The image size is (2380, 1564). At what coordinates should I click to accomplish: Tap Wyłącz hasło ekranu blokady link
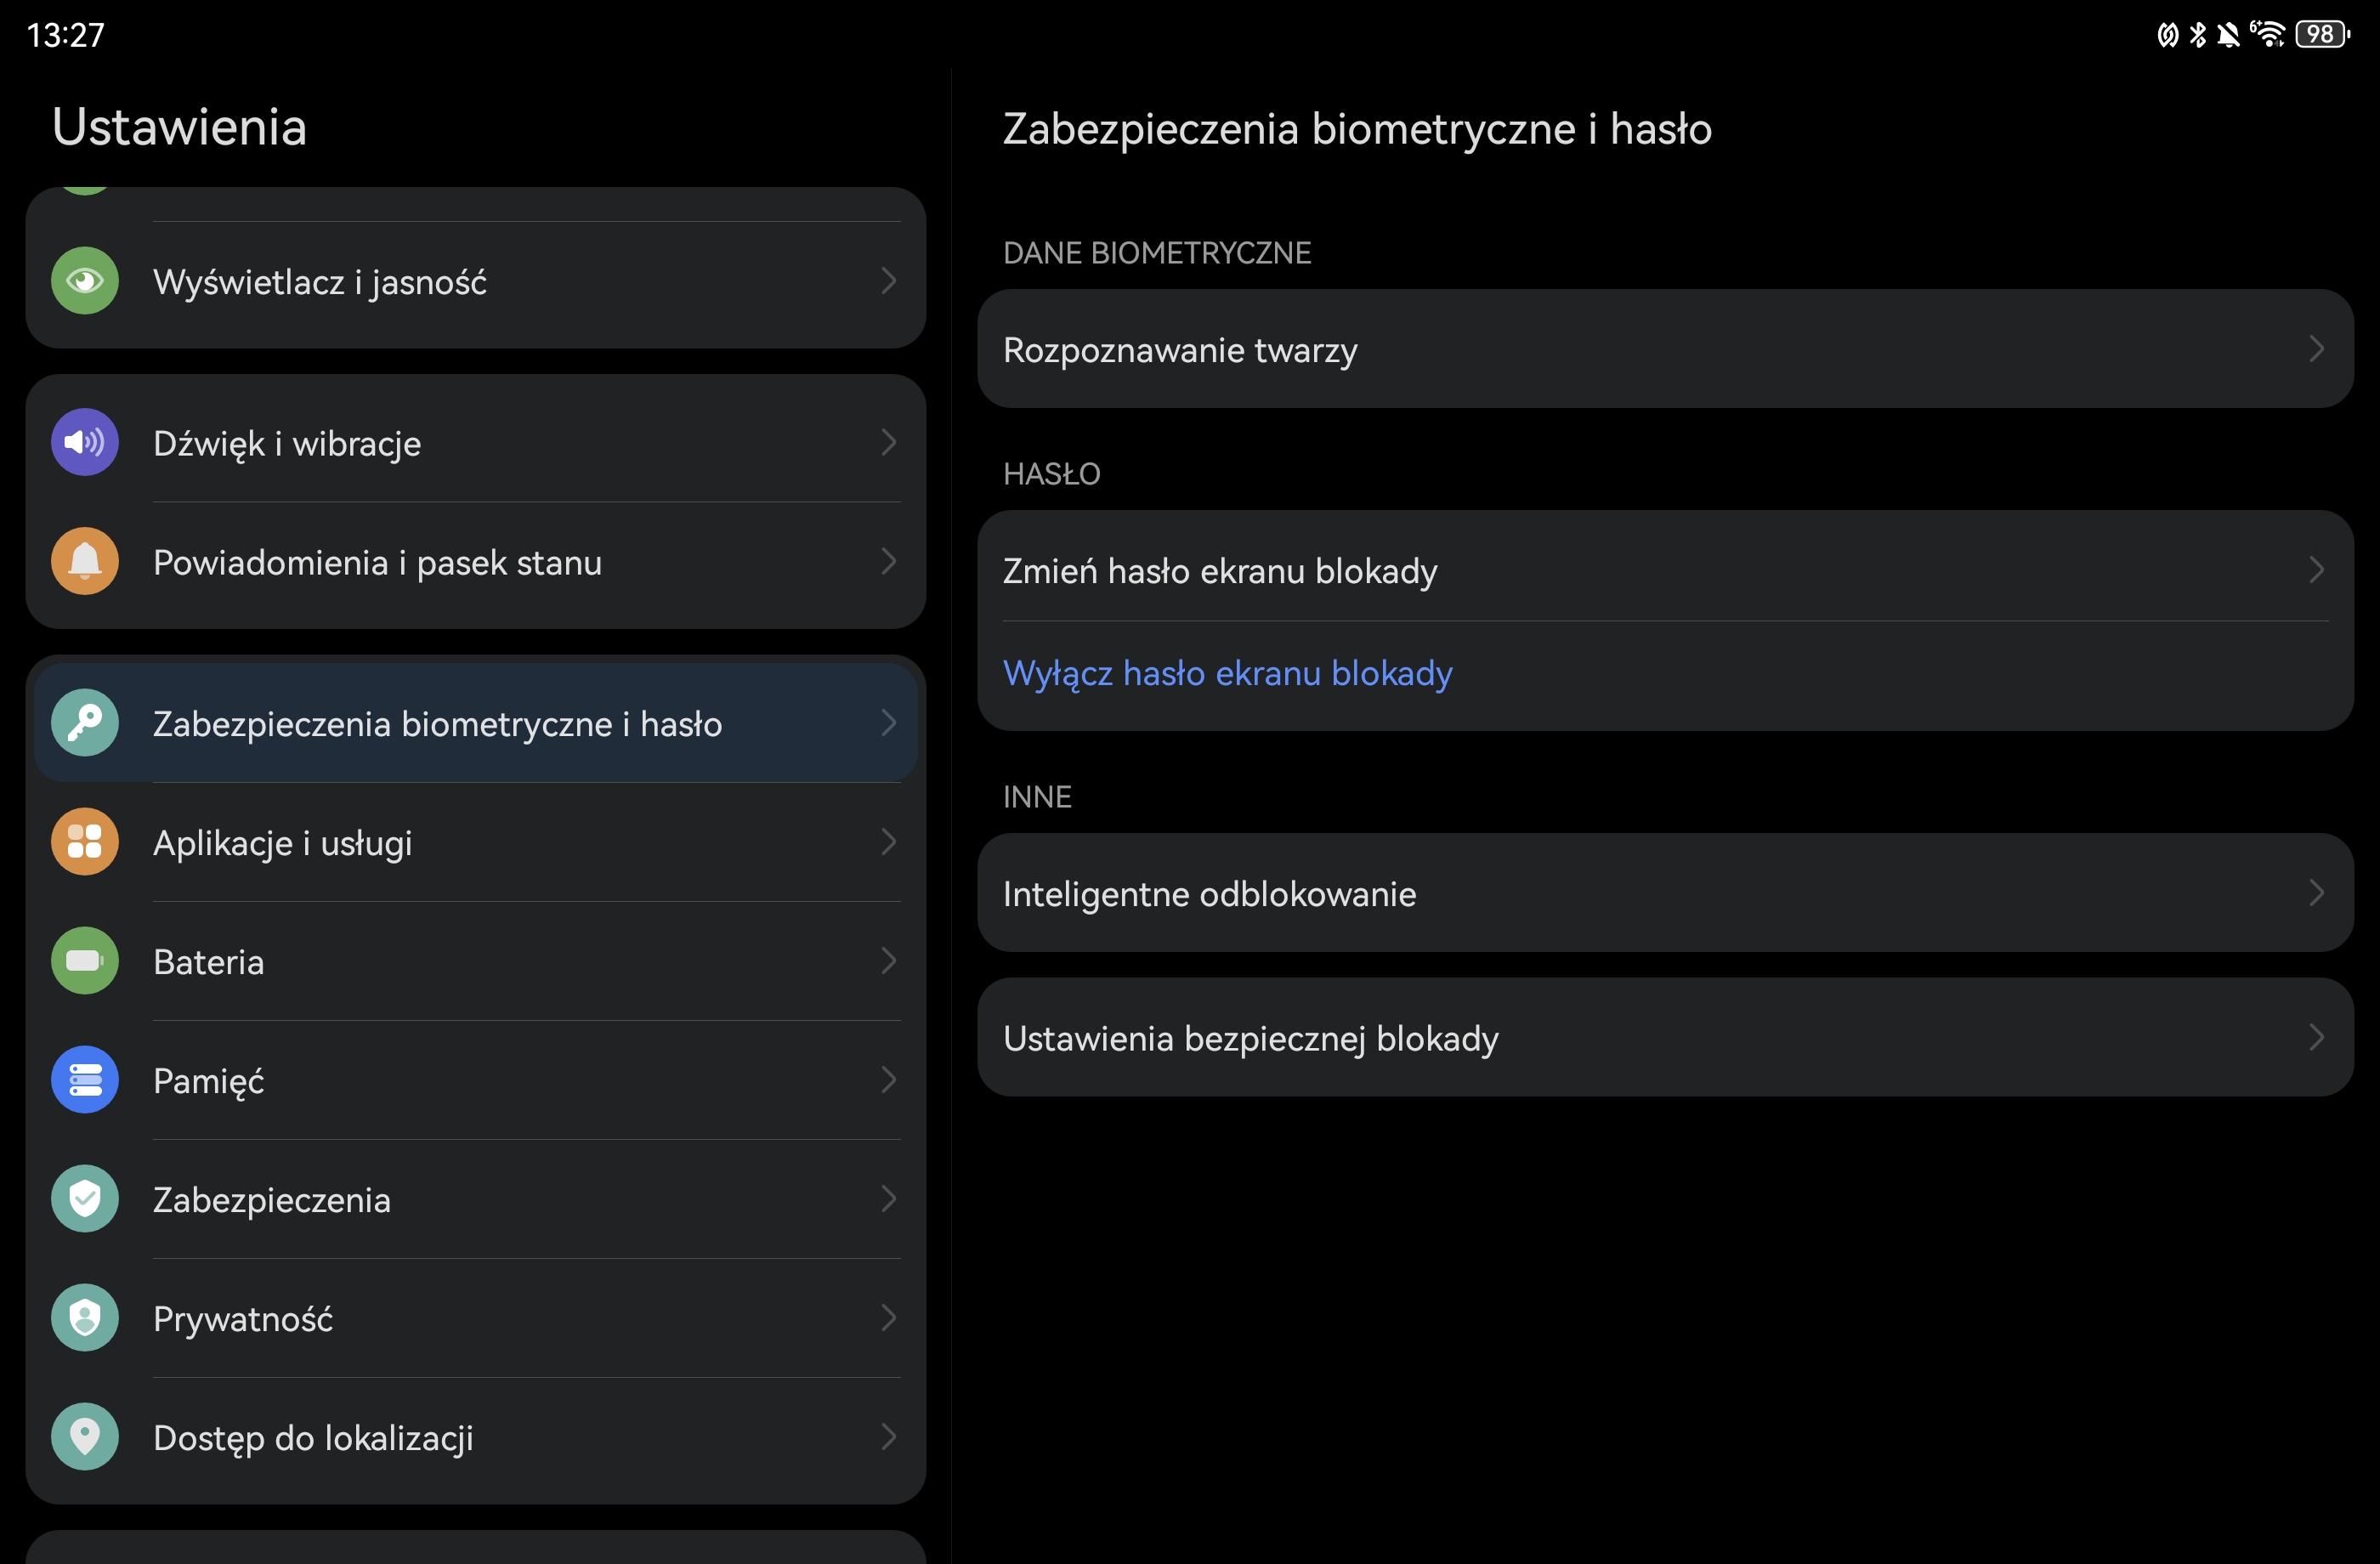pos(1227,673)
